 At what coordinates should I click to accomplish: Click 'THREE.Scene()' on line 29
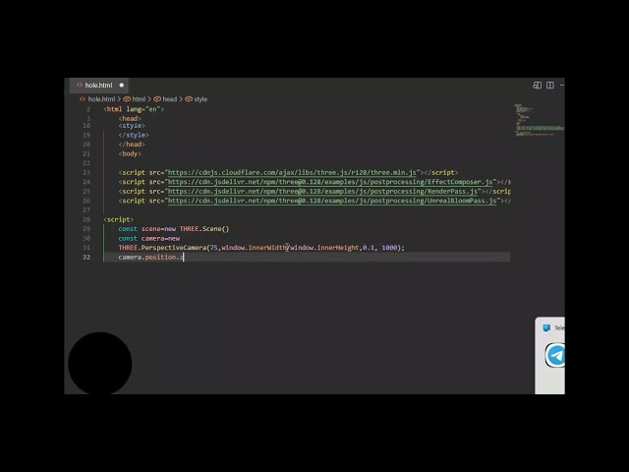204,229
